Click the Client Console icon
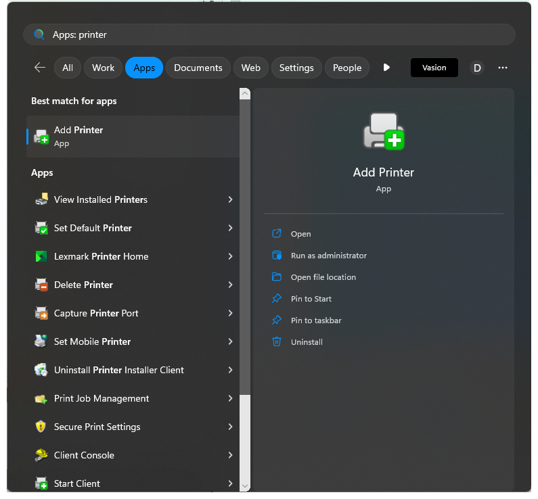538x499 pixels. (x=41, y=455)
